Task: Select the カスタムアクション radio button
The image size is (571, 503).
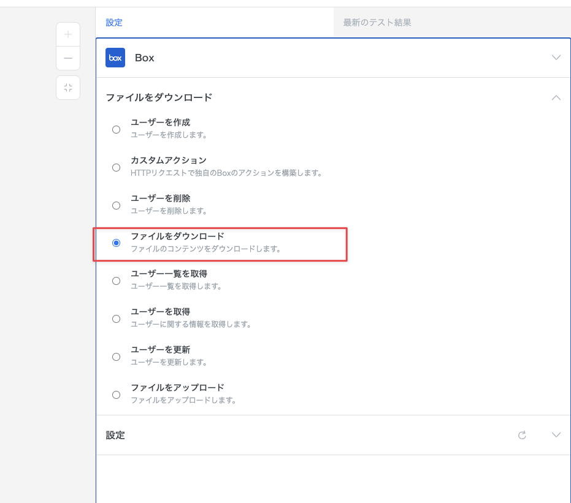Action: [116, 167]
